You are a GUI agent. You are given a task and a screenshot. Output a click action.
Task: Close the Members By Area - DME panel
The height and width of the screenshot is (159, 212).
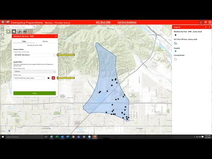pos(56,36)
